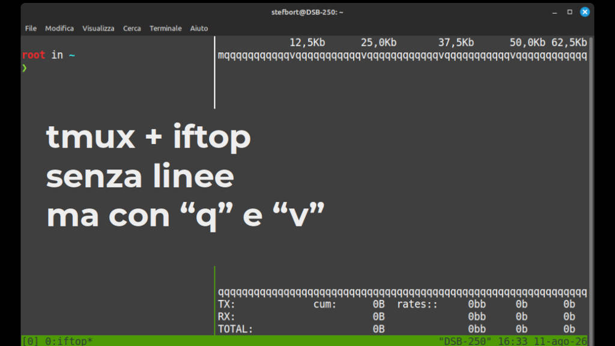The image size is (615, 346).
Task: Click the TX: row label
Action: (x=226, y=305)
